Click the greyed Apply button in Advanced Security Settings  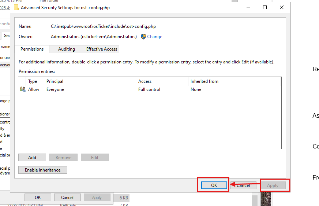(x=273, y=185)
